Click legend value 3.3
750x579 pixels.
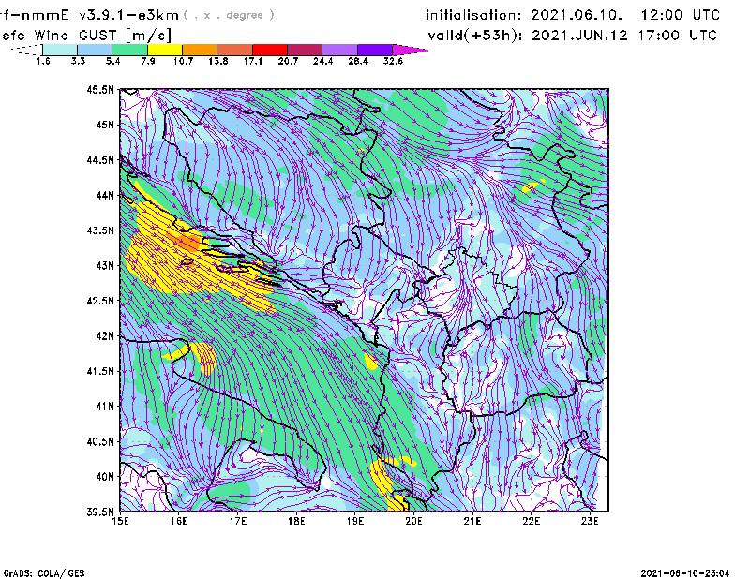(78, 61)
